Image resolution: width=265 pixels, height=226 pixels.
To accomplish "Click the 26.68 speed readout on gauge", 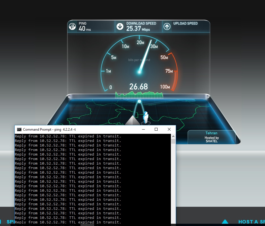I will click(x=139, y=87).
